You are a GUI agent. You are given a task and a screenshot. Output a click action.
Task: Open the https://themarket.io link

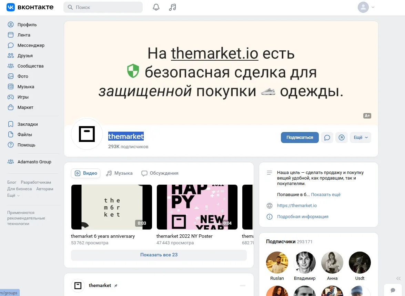pos(297,206)
